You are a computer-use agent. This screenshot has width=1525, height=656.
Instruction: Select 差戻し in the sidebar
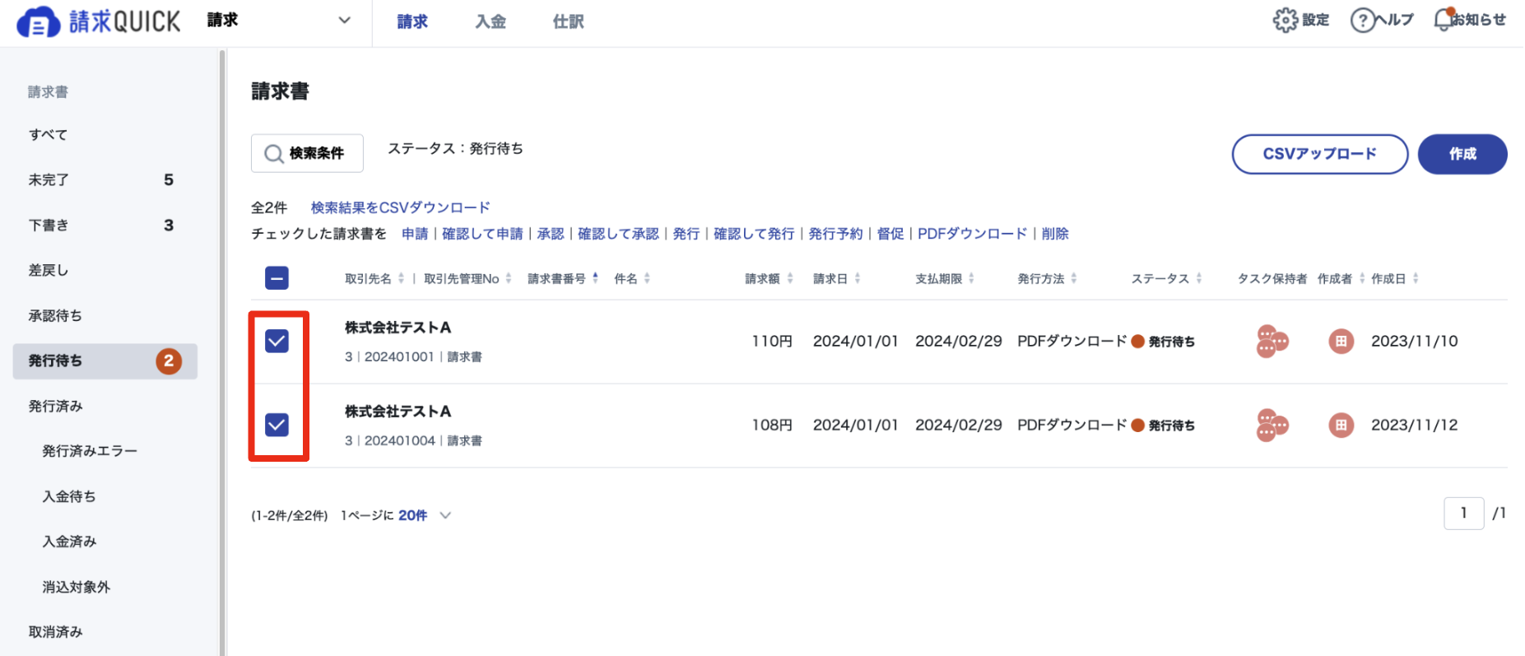pyautogui.click(x=105, y=271)
